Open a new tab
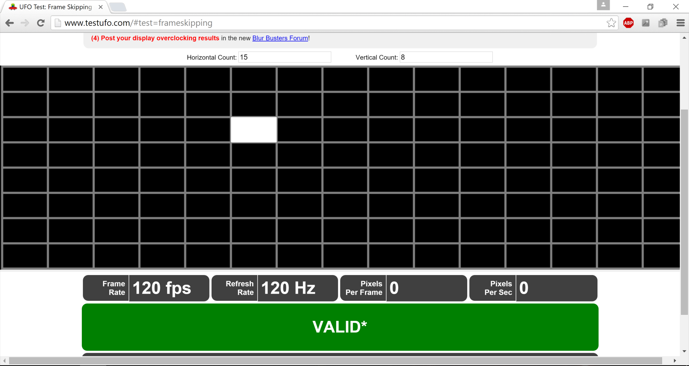This screenshot has height=366, width=689. pyautogui.click(x=118, y=7)
